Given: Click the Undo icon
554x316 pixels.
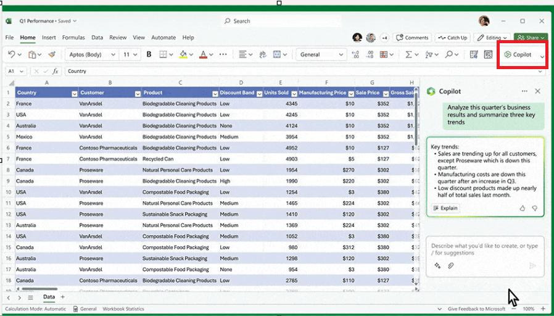Looking at the screenshot, I should pos(11,54).
